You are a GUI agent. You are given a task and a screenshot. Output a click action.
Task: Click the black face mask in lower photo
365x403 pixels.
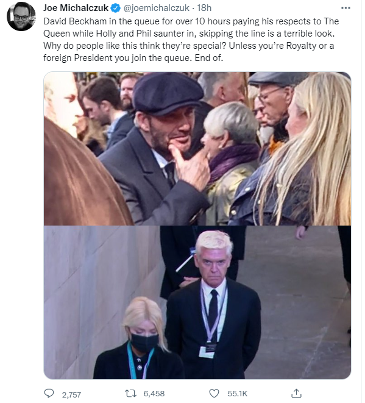(x=144, y=343)
